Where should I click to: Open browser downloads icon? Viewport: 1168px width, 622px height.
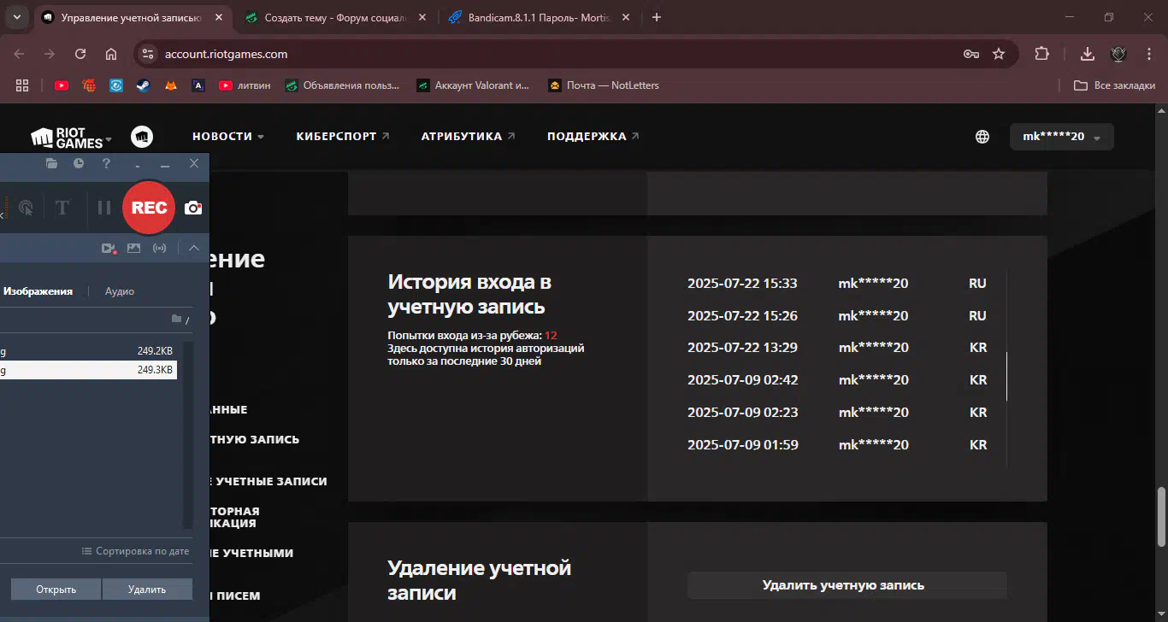(x=1088, y=54)
